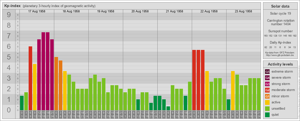
Task: Click the yellow 17 Aug 9–12h bar
Action: click(35, 87)
